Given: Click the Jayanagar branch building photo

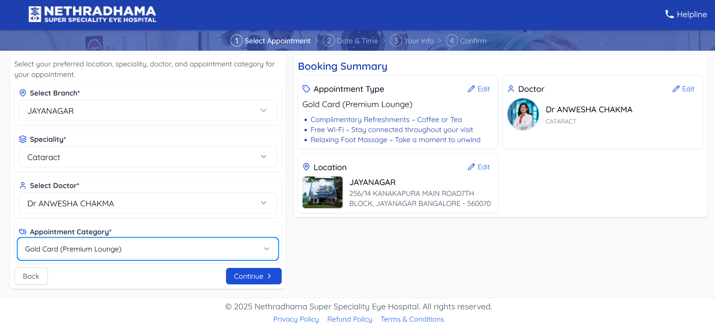Looking at the screenshot, I should (322, 192).
